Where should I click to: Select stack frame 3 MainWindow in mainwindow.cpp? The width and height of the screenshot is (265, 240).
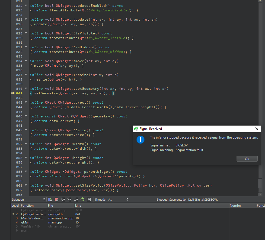pos(120,218)
